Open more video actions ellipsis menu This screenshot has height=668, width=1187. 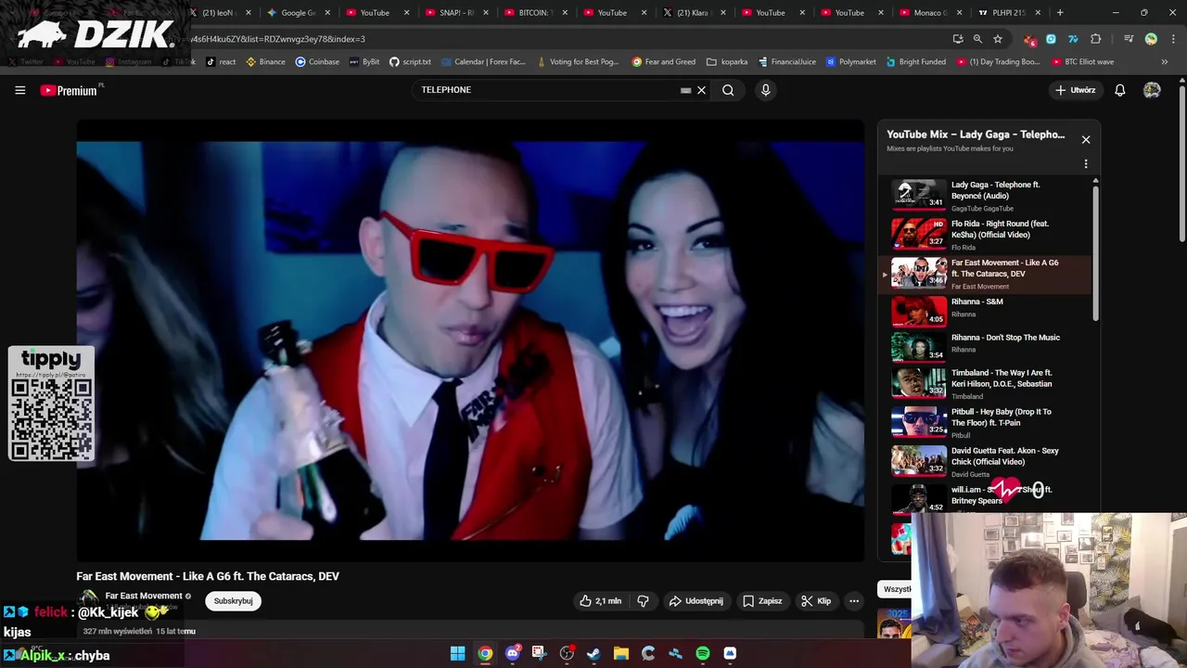(854, 601)
